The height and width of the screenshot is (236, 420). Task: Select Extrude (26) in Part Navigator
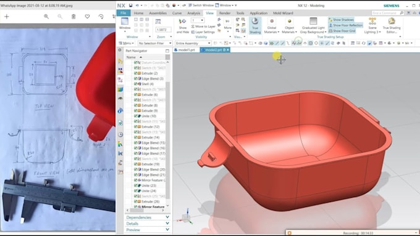click(x=150, y=201)
